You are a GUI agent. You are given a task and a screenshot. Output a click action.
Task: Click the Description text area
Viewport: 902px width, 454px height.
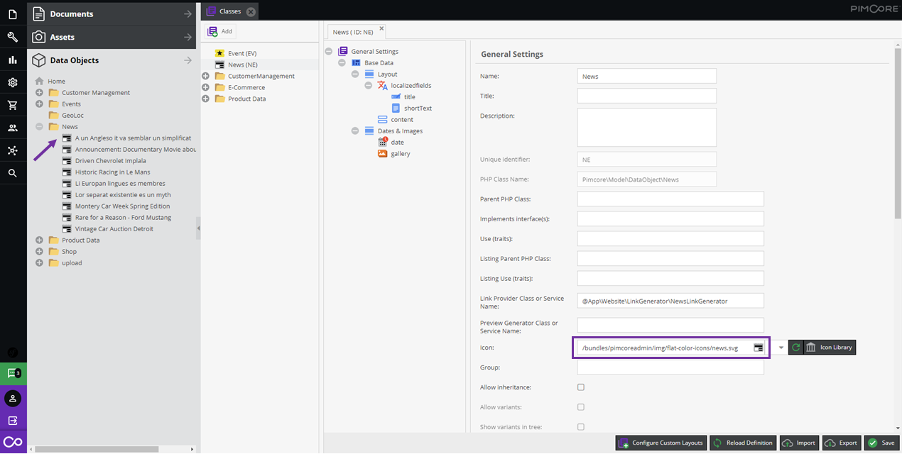(646, 127)
